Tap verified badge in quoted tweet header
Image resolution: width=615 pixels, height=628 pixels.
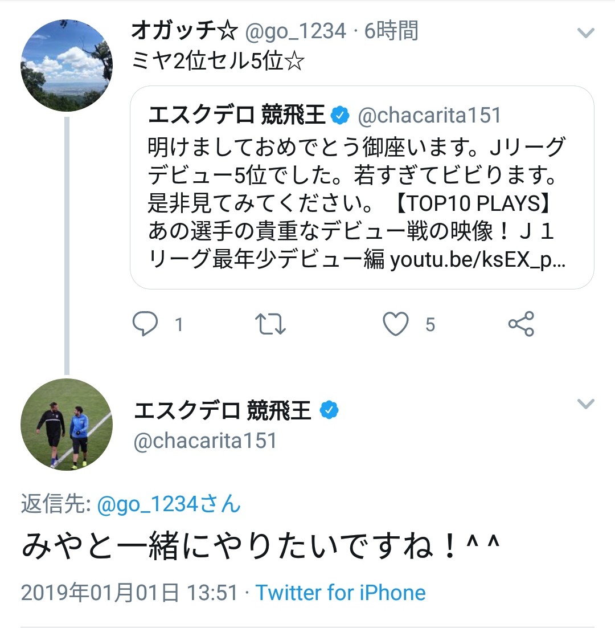pos(341,115)
